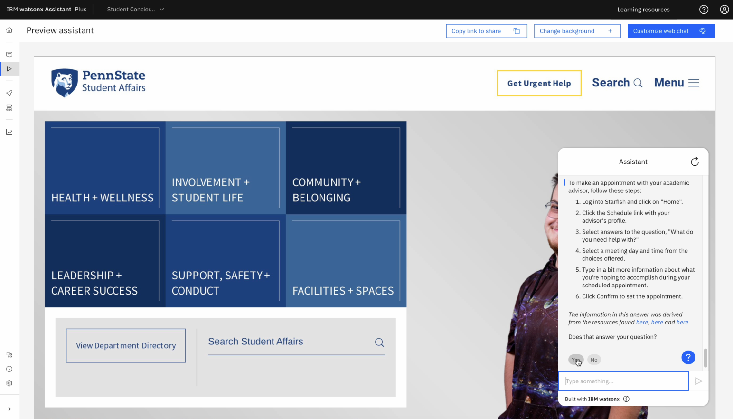Restart conversation with the refresh icon
The width and height of the screenshot is (733, 419).
[x=695, y=162]
